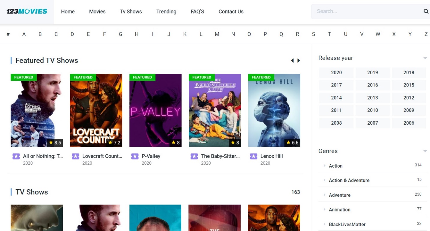
Task: Go to next featured shows arrow
Action: tap(299, 61)
